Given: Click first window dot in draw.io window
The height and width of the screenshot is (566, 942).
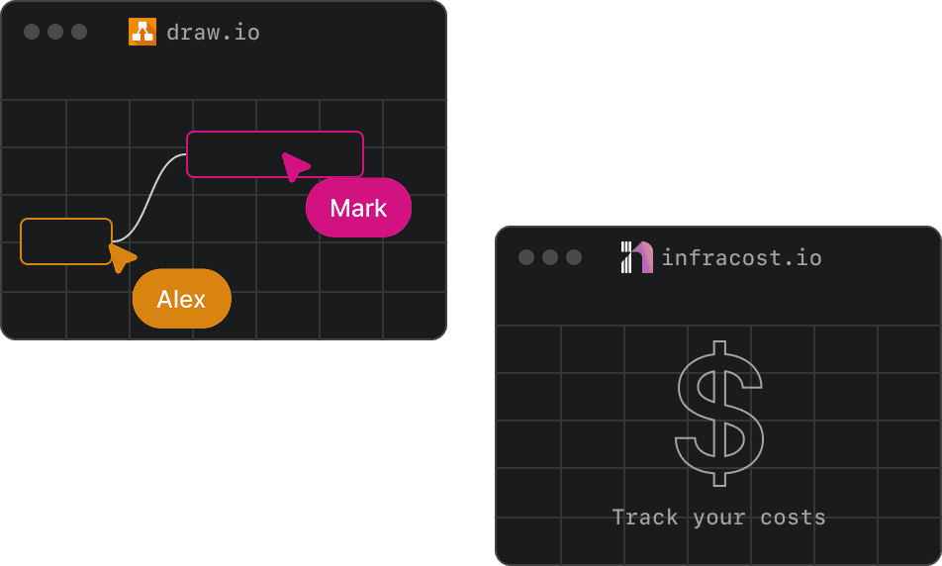Looking at the screenshot, I should [x=32, y=32].
